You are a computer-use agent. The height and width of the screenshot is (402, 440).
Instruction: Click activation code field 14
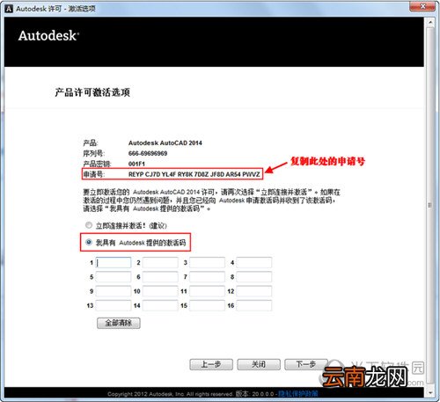[x=160, y=305]
